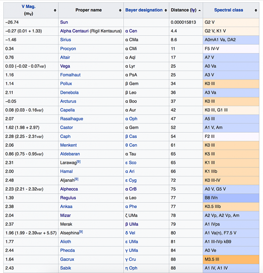Open footnote 9 beside Aljanah
263x273 pixels.
click(76, 179)
